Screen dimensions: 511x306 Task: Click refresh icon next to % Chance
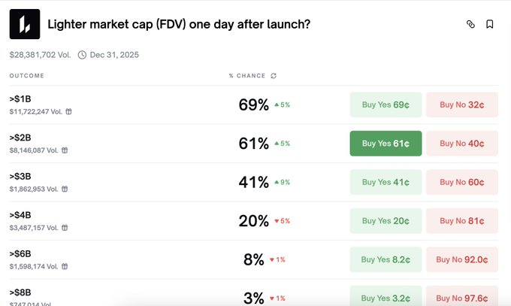pyautogui.click(x=274, y=75)
